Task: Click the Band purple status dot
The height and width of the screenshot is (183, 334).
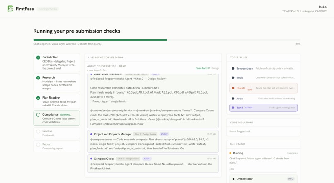Action: click(x=233, y=108)
